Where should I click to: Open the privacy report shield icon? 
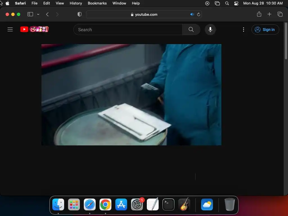[80, 14]
